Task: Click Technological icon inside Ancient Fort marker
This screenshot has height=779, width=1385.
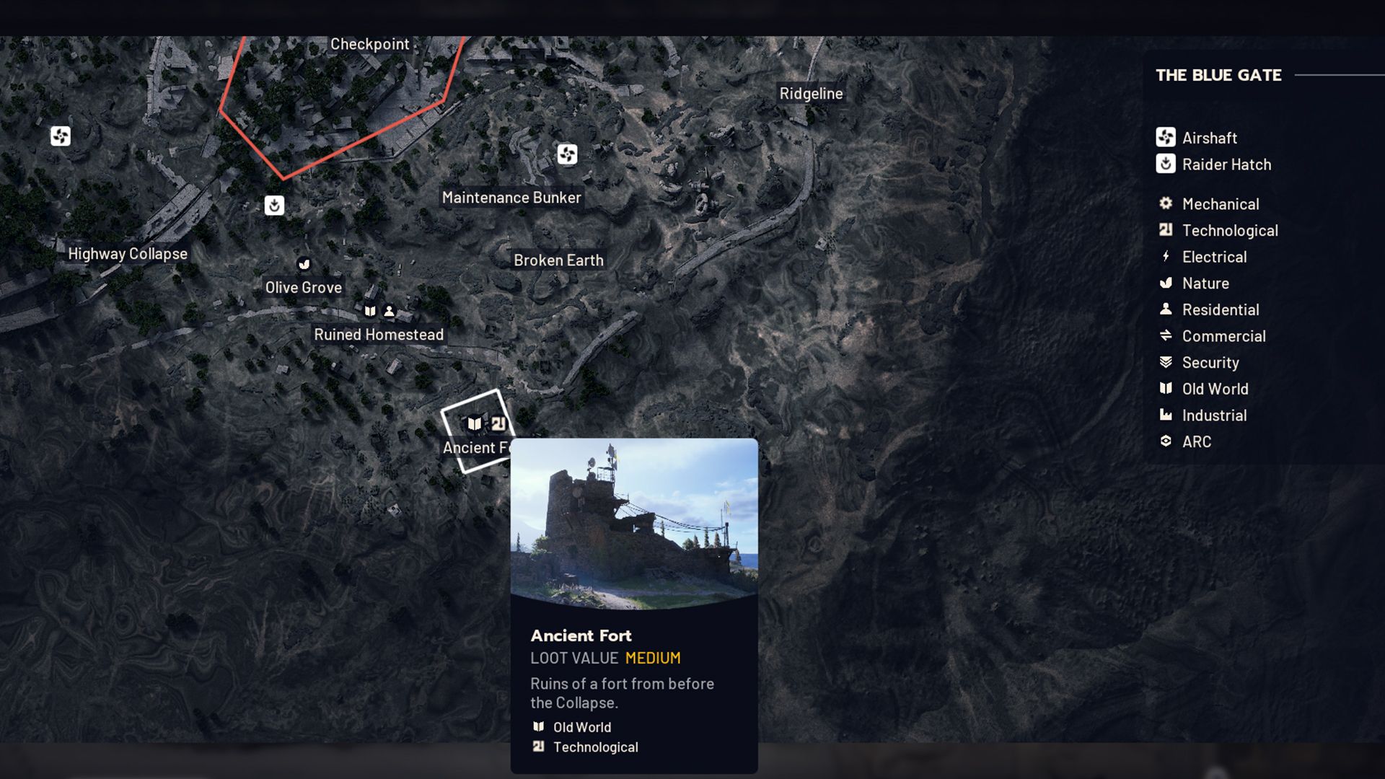Action: click(x=498, y=424)
